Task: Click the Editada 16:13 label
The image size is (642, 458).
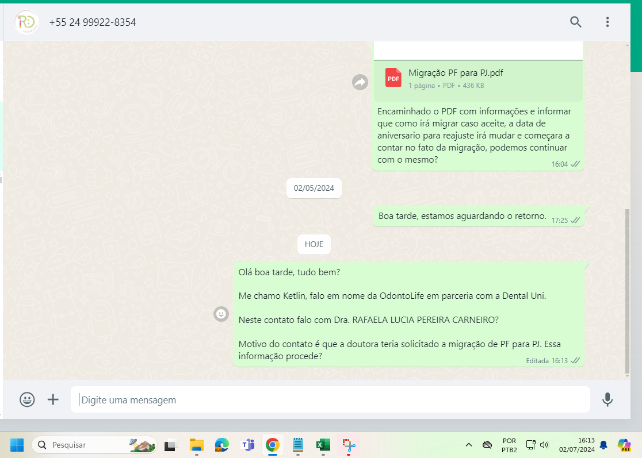Action: [x=547, y=361]
